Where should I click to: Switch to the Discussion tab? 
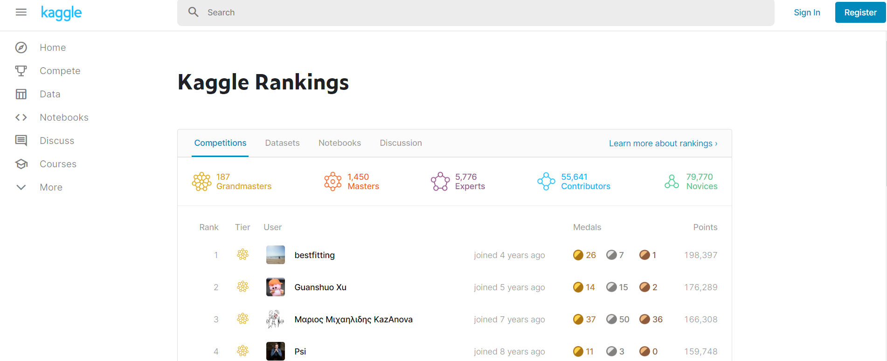pyautogui.click(x=401, y=143)
